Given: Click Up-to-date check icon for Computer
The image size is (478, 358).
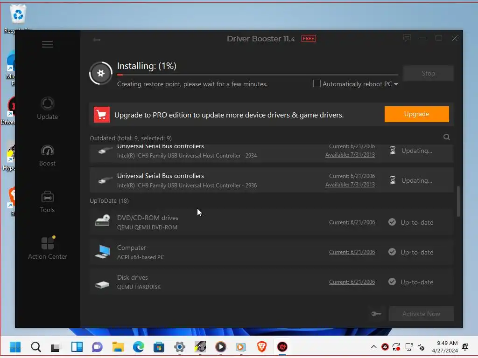Looking at the screenshot, I should (392, 252).
